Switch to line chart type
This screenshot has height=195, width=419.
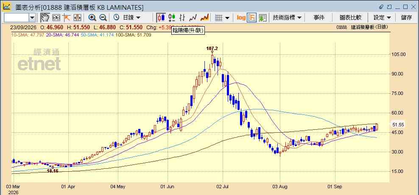(193, 18)
